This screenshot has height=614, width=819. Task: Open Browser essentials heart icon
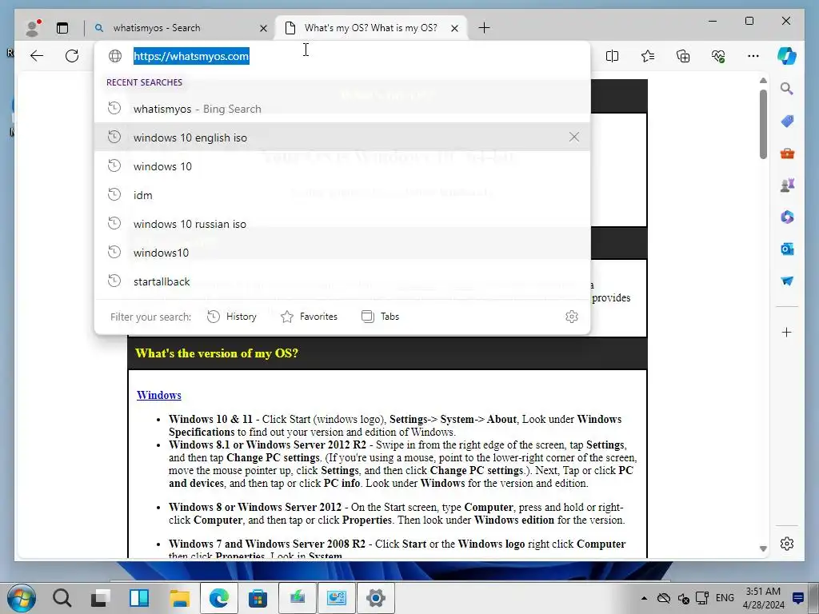[718, 56]
